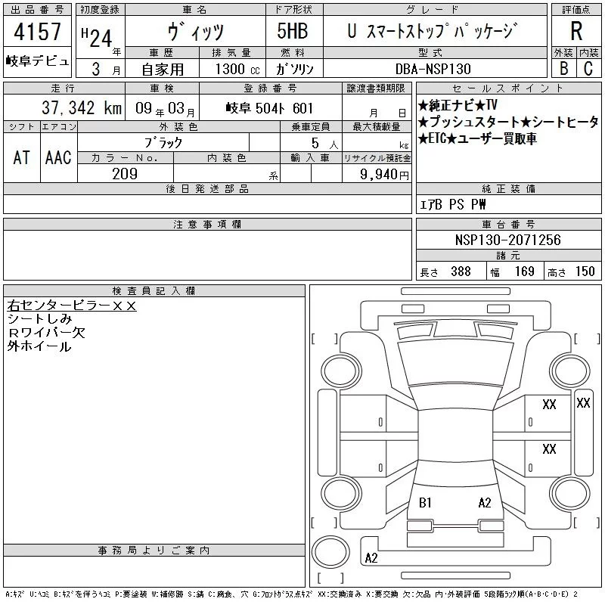The height and width of the screenshot is (605, 605).
Task: Click the XX mark on the outer side strip
Action: coord(583,403)
